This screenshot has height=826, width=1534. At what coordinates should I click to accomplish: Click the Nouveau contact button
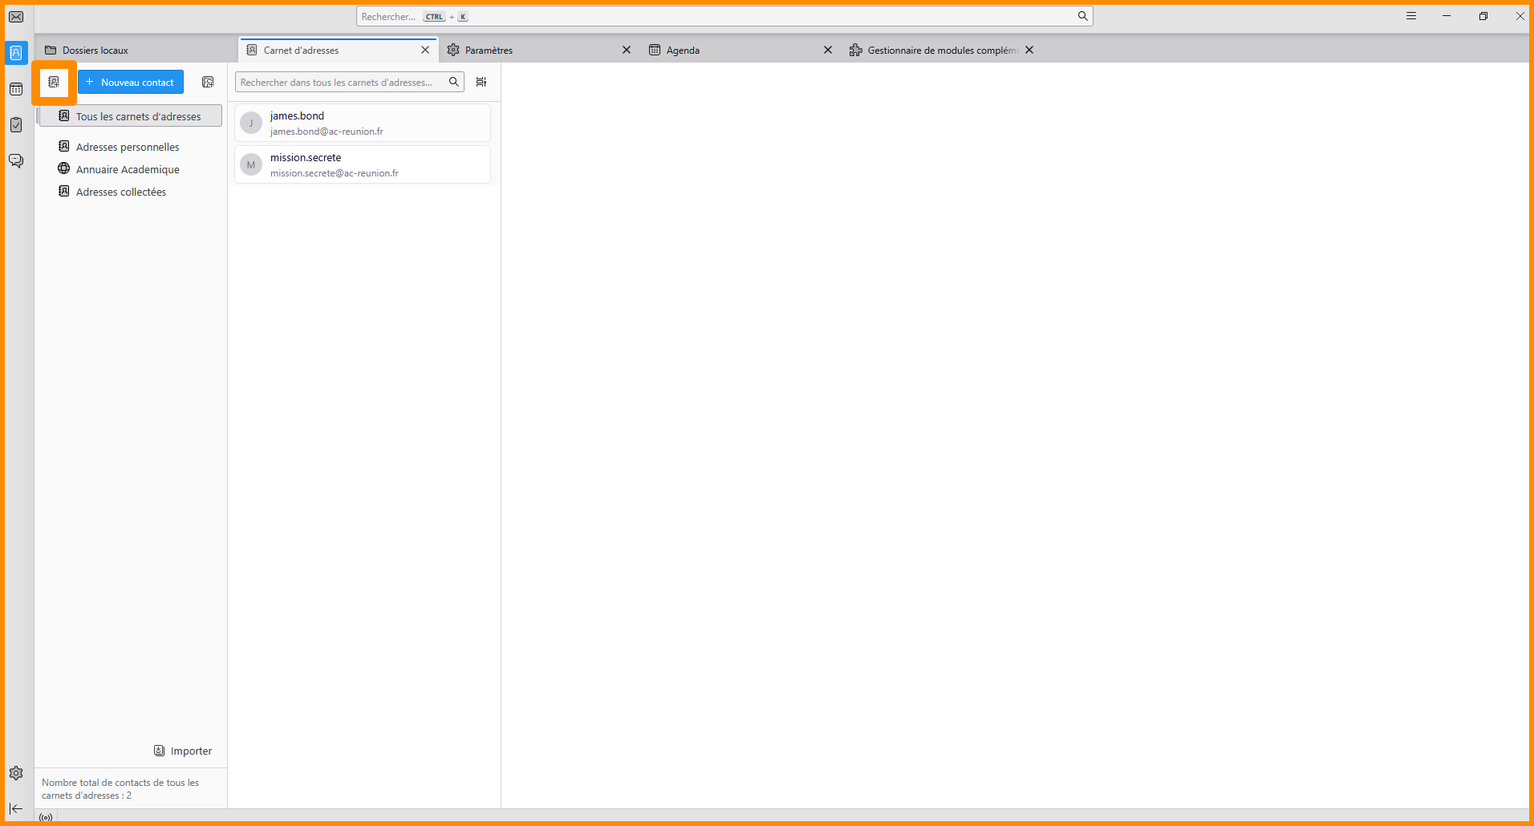click(131, 82)
